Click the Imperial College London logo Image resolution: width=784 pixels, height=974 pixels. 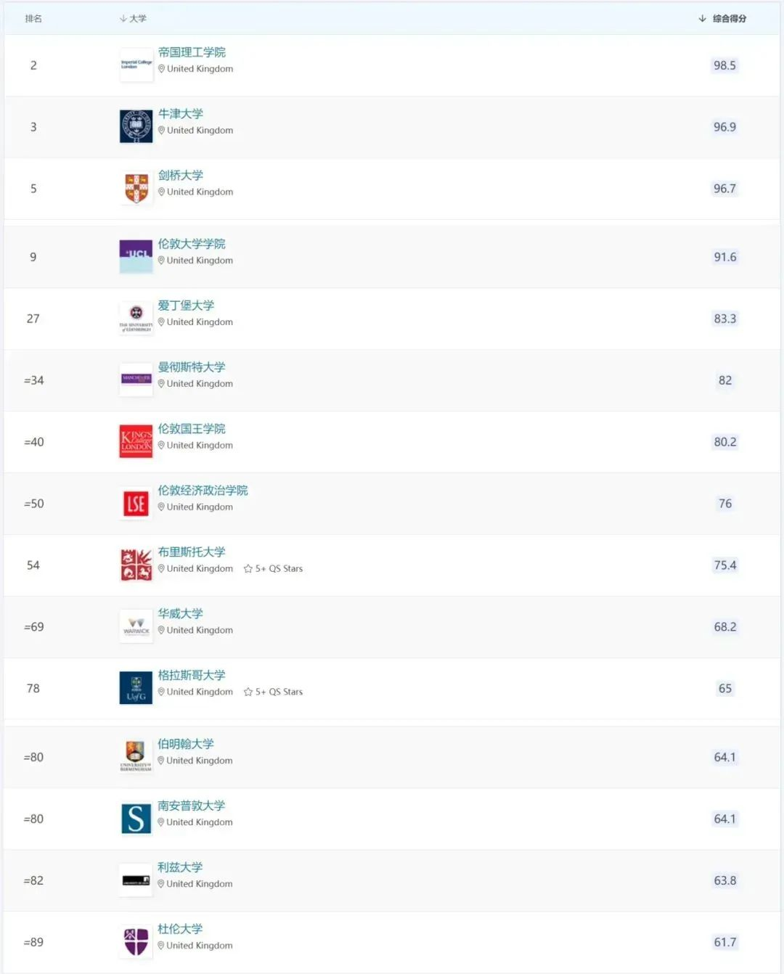pyautogui.click(x=136, y=65)
